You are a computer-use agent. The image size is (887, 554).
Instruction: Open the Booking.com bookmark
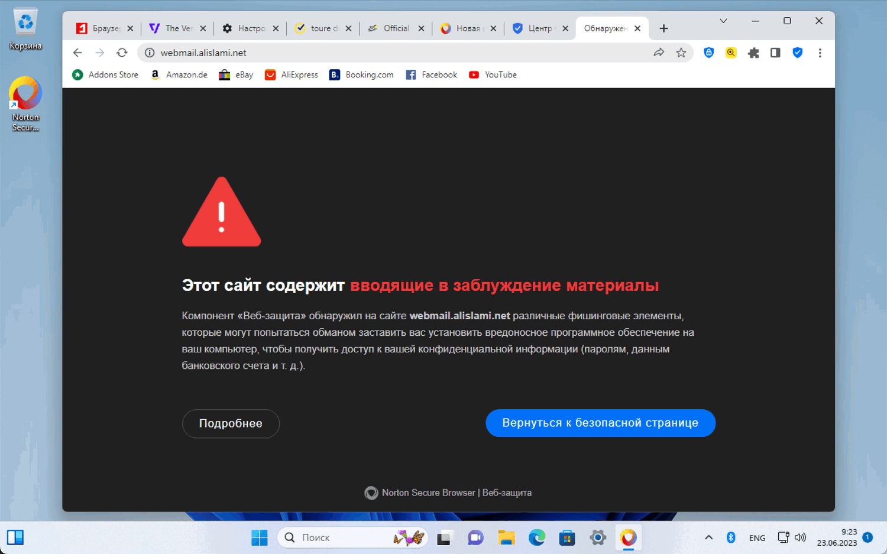tap(361, 74)
